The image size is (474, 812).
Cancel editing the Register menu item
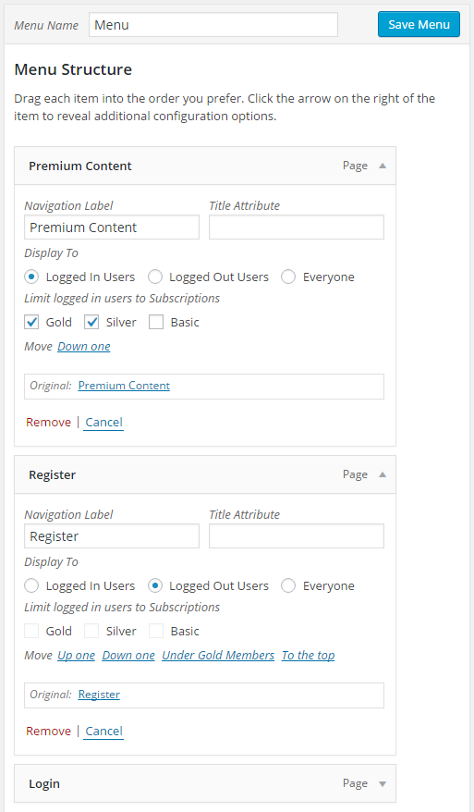pos(104,732)
